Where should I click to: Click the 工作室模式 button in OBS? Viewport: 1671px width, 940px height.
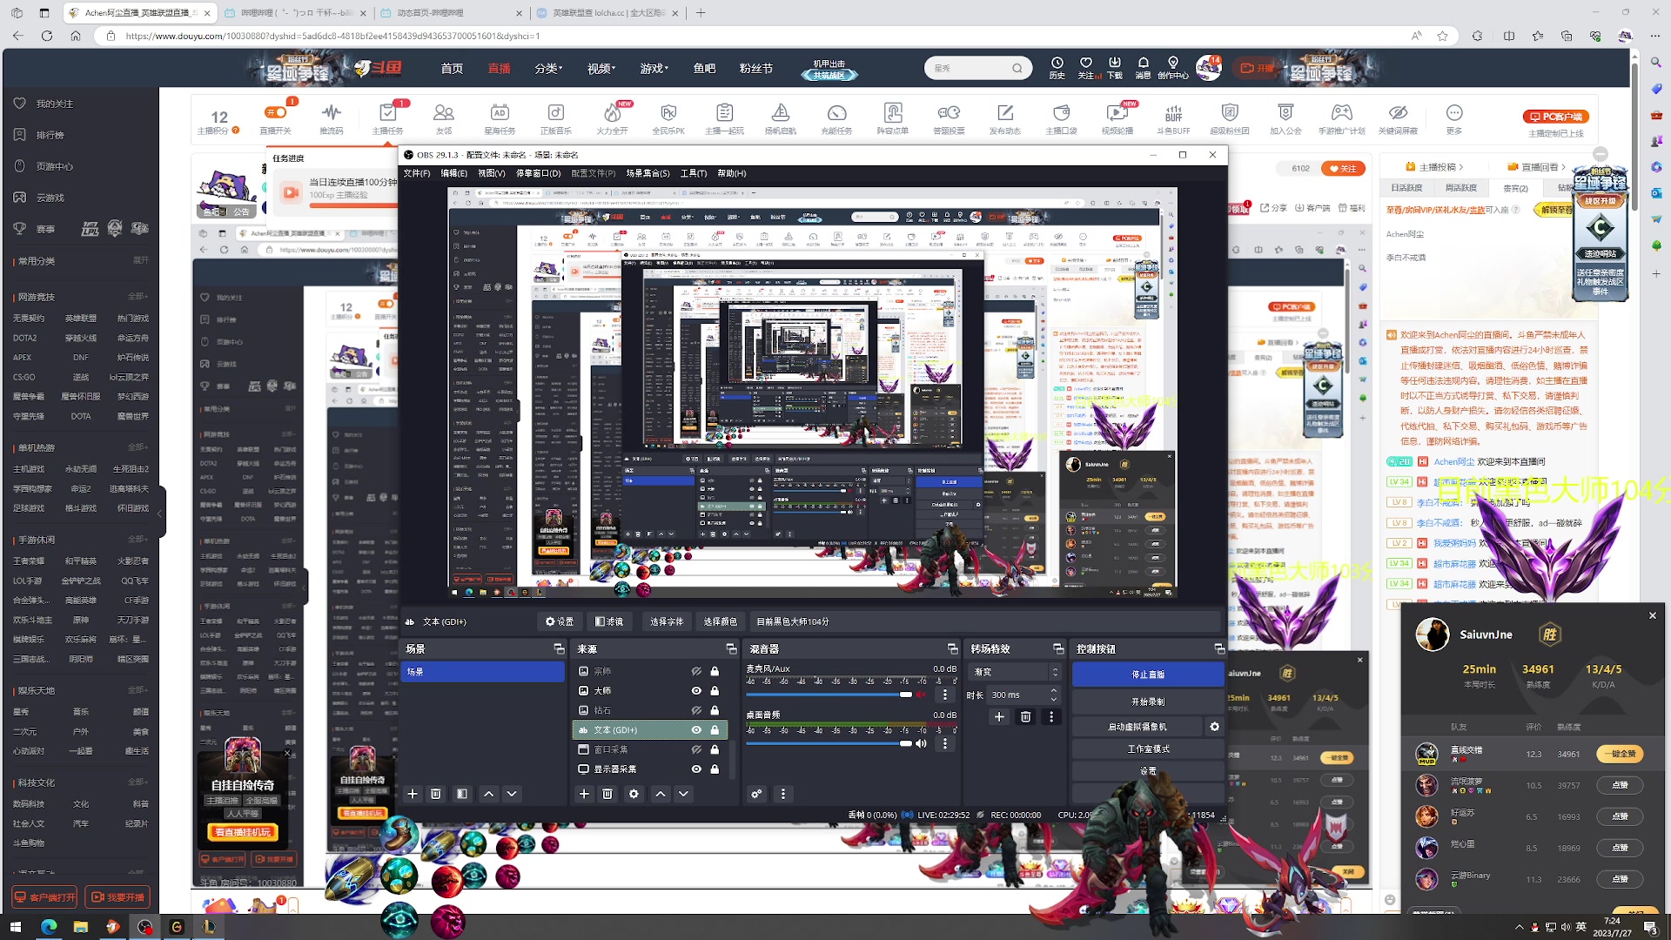point(1147,749)
